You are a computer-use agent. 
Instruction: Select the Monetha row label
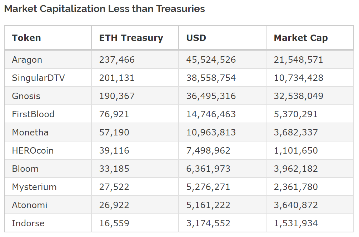[30, 132]
